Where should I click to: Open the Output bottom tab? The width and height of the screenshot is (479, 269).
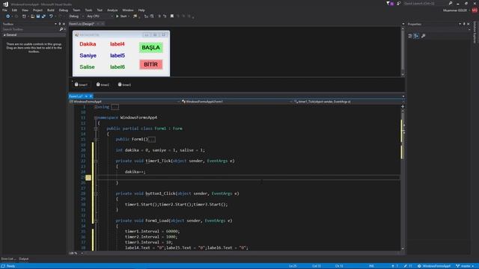pyautogui.click(x=24, y=259)
